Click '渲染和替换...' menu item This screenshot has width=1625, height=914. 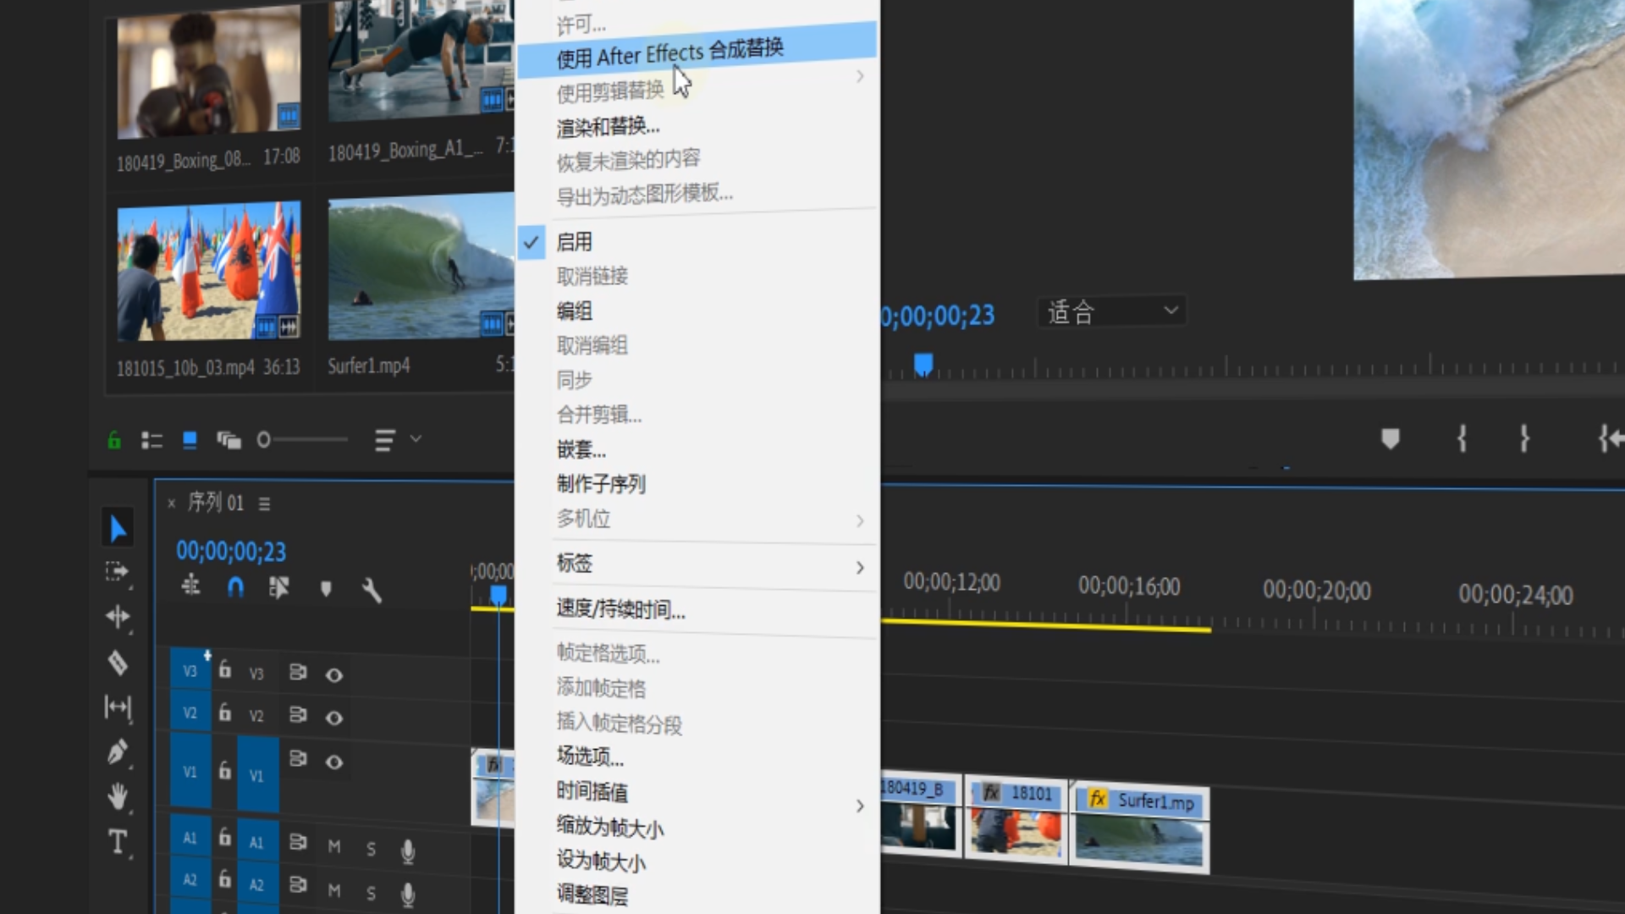coord(609,126)
